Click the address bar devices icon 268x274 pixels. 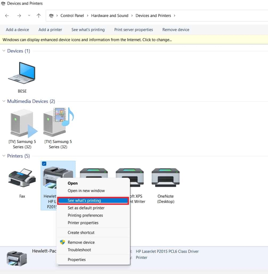pos(51,16)
